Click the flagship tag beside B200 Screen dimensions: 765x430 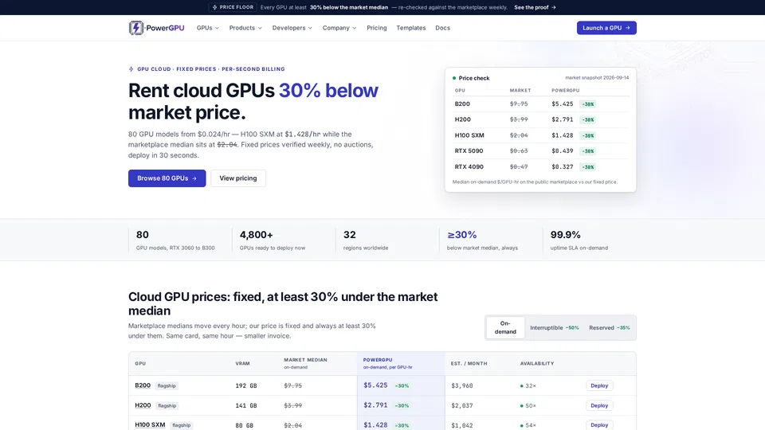[x=167, y=385]
